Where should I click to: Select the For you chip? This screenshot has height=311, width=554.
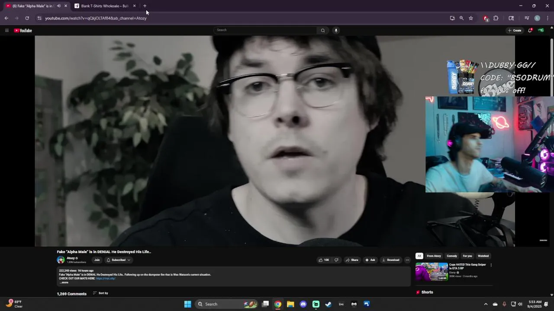pos(467,256)
